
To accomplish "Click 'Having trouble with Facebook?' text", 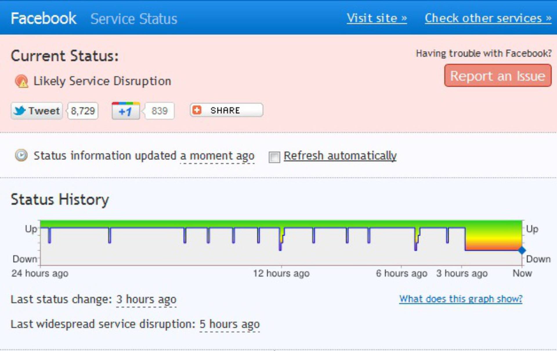I will click(x=484, y=53).
